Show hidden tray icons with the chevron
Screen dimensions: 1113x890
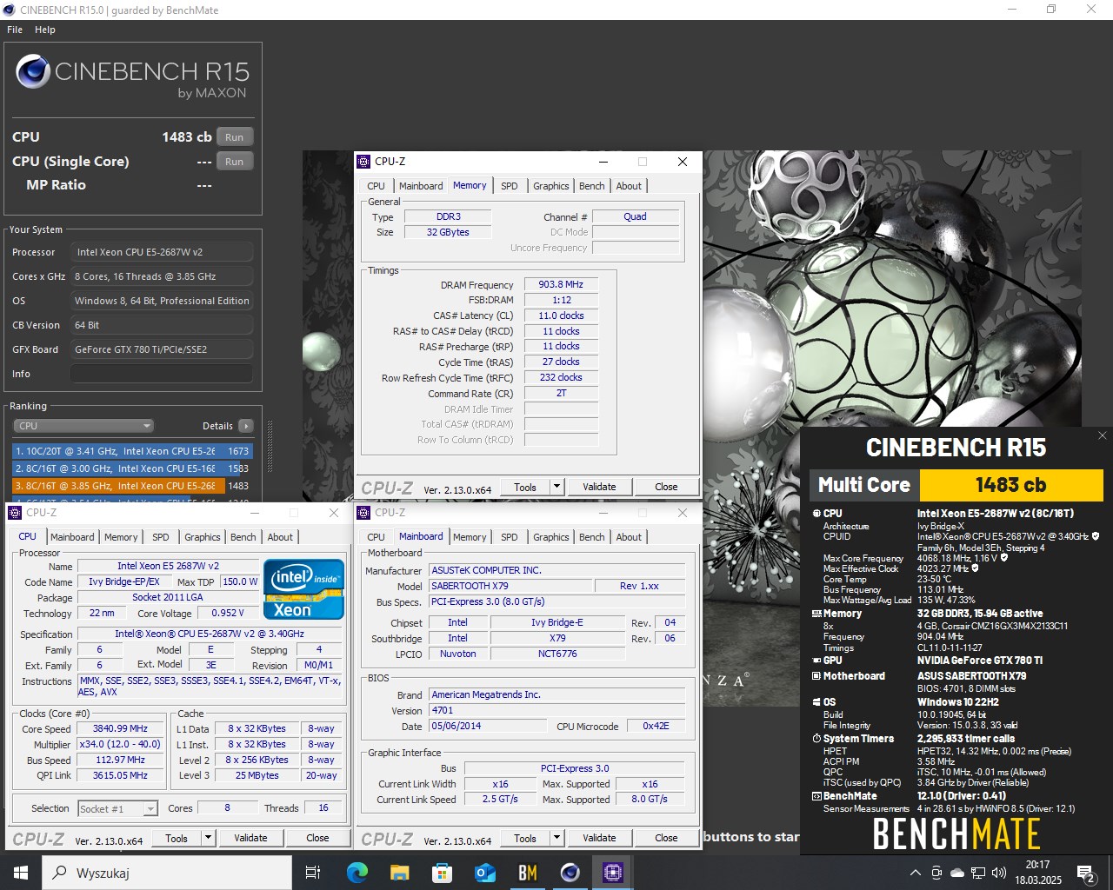click(916, 873)
